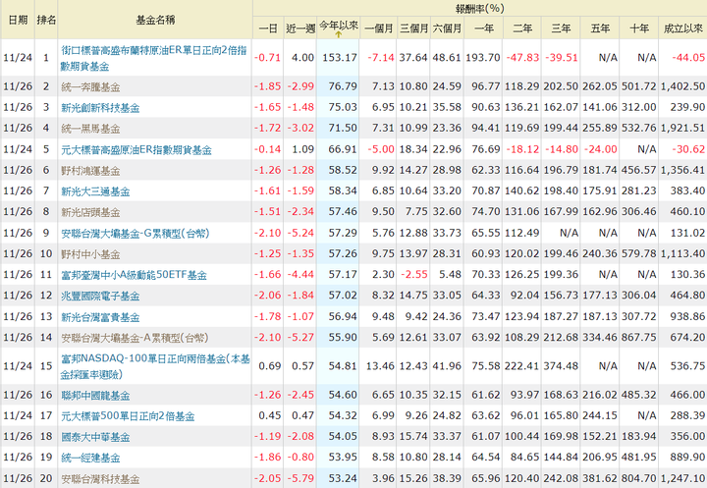
Task: Sort by the 一個月 column header
Action: point(379,28)
